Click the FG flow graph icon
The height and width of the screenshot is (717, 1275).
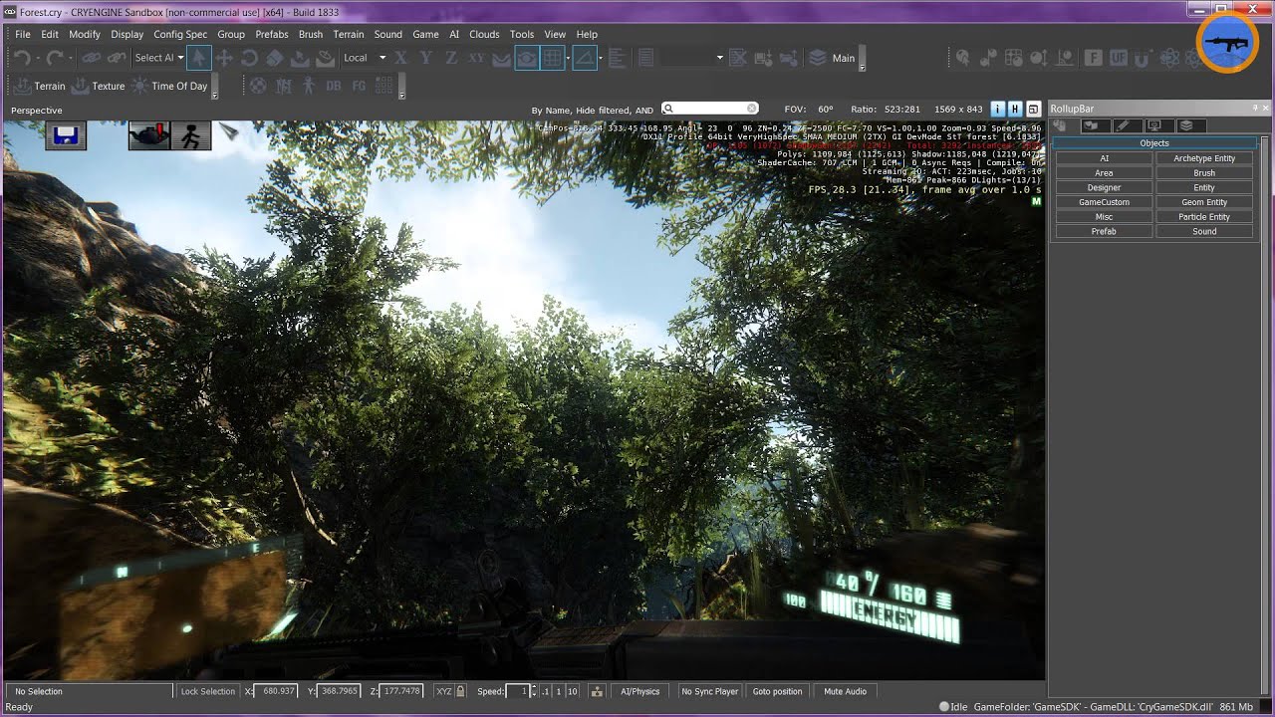pos(360,86)
